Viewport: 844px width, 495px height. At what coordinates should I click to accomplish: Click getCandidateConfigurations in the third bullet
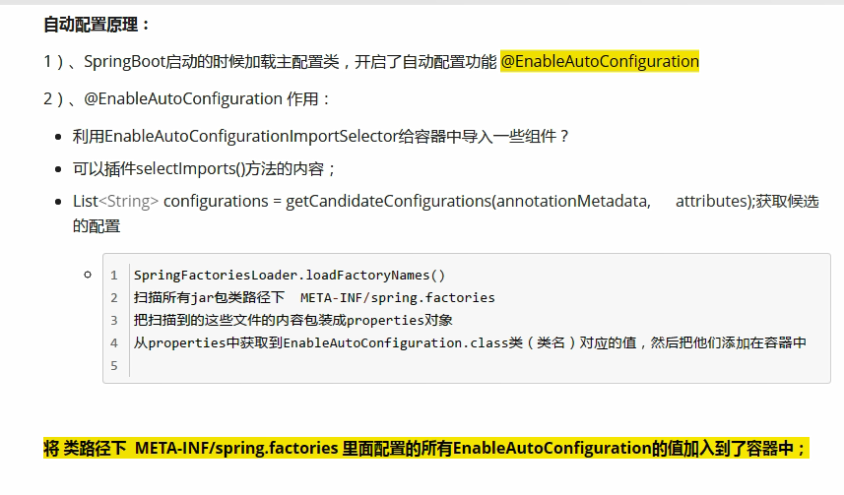[x=389, y=201]
